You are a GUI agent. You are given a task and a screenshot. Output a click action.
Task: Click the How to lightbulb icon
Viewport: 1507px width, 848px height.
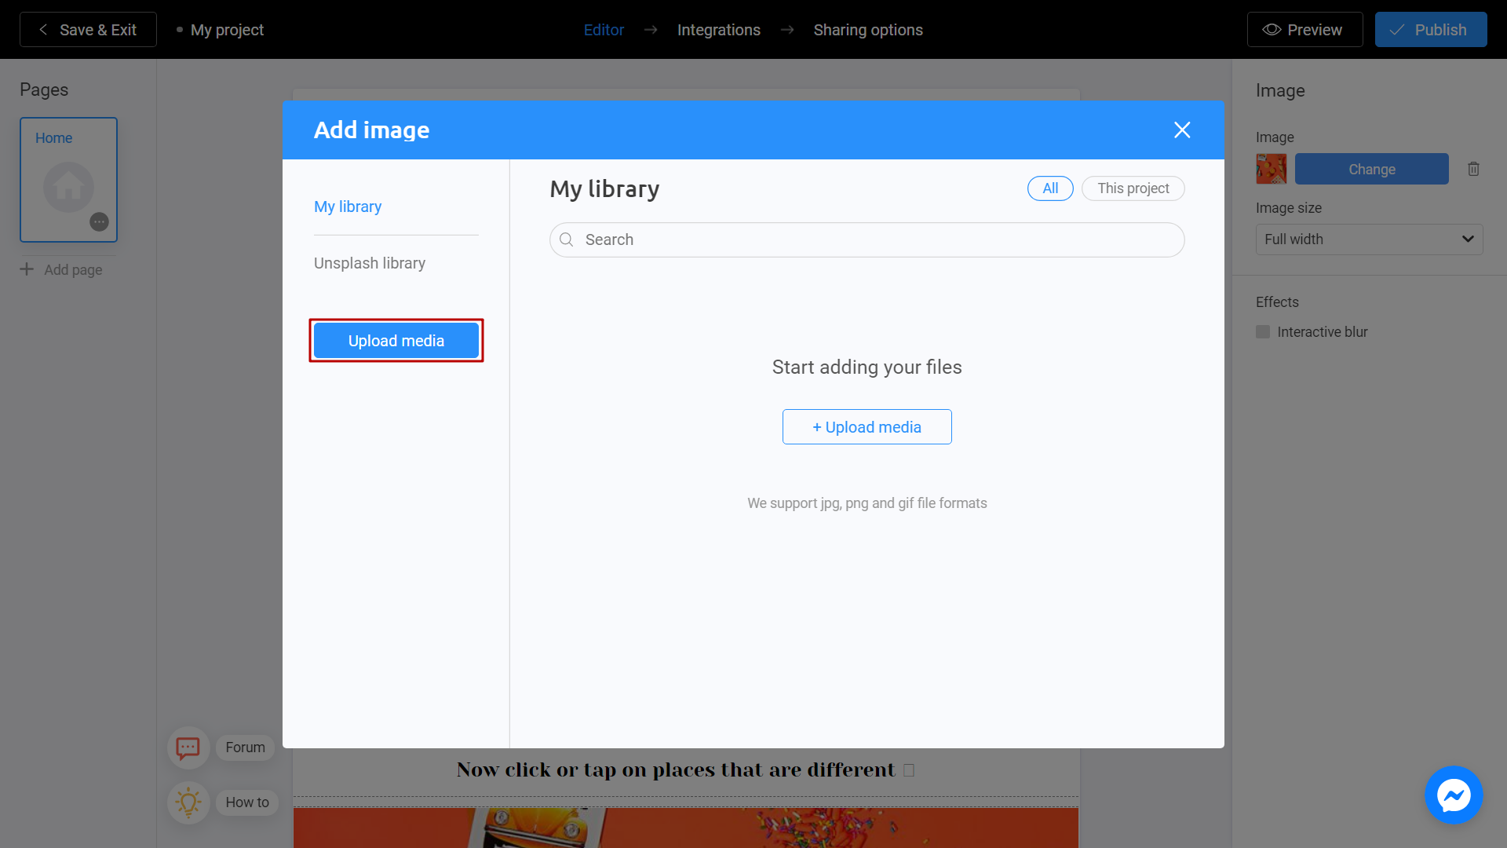click(188, 802)
